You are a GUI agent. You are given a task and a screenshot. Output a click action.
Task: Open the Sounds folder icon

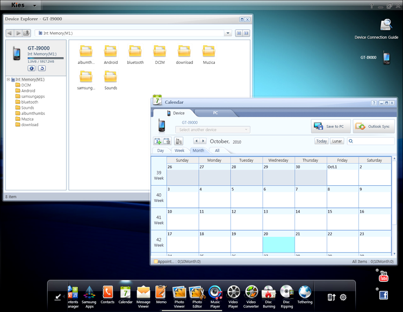[111, 80]
